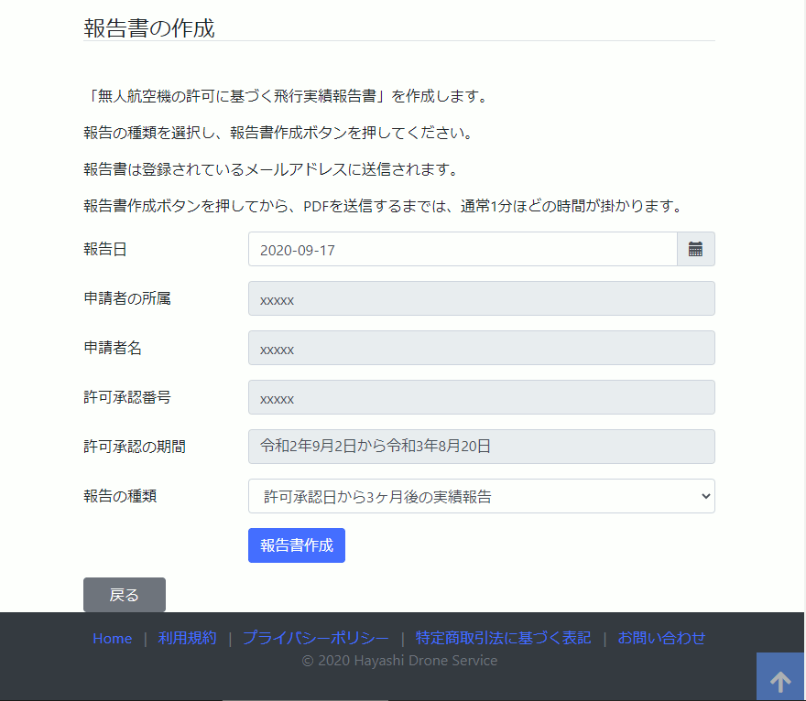
Task: Click the 報告書作成 button
Action: click(x=296, y=545)
